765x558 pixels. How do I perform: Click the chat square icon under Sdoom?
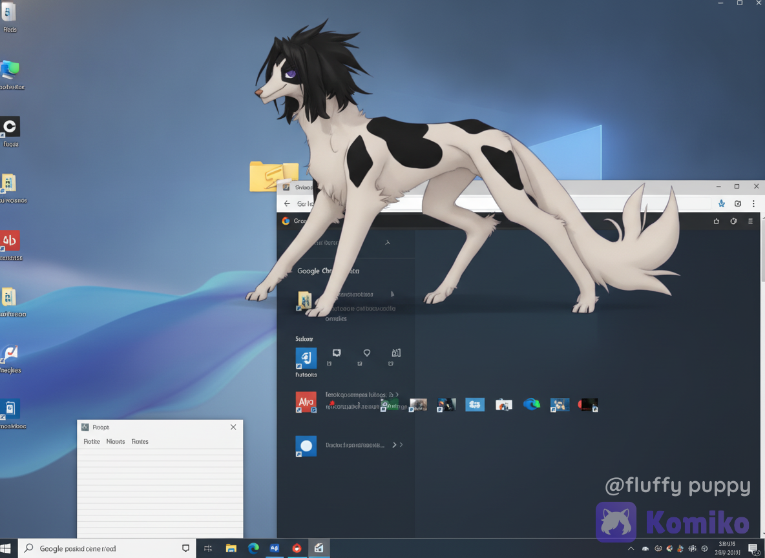pos(337,353)
